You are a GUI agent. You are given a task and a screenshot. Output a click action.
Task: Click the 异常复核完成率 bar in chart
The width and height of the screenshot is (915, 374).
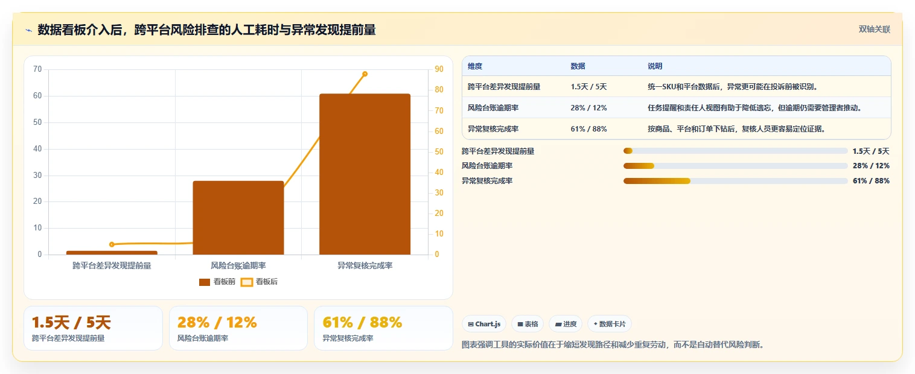(365, 174)
